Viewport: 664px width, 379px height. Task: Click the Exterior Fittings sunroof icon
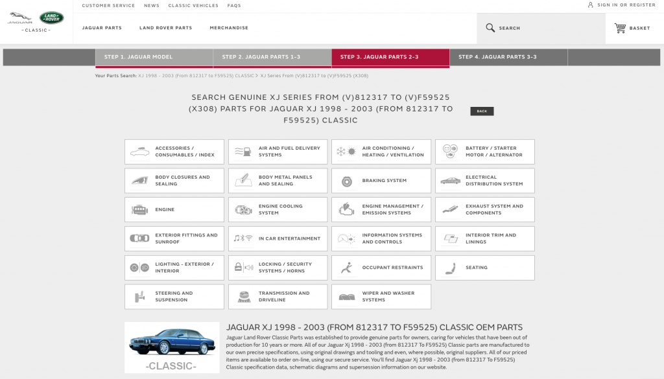140,238
